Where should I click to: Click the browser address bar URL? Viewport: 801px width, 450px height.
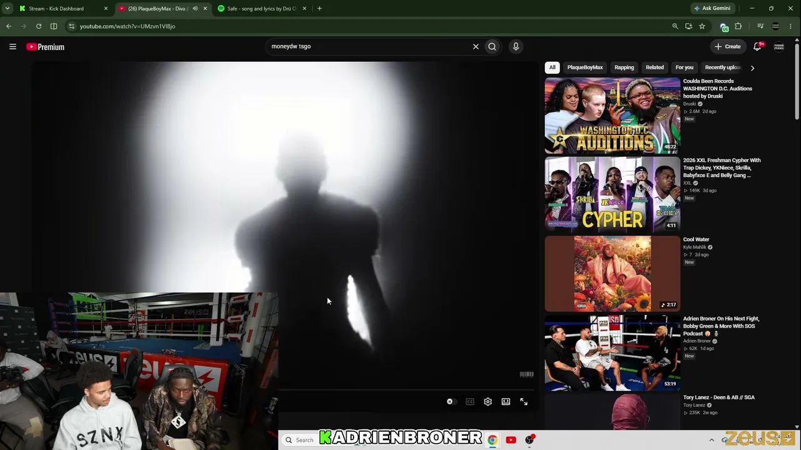(x=128, y=26)
